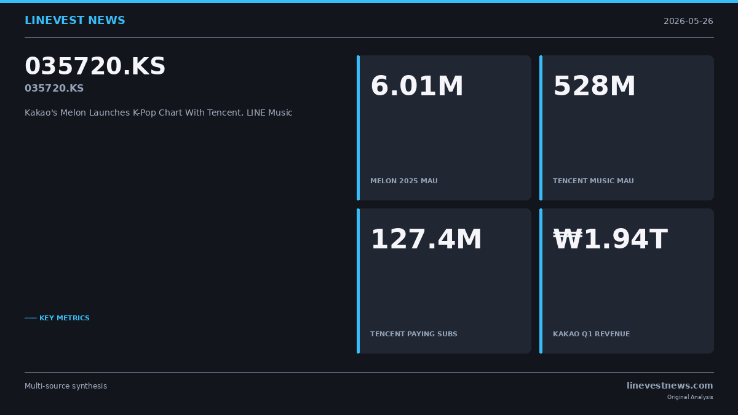Click the LINEVEST NEWS brand title
This screenshot has width=738, height=415.
click(x=75, y=21)
